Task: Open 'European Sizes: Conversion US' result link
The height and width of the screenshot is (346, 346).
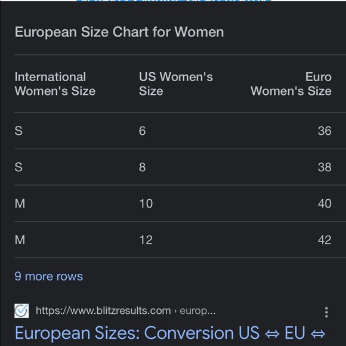Action: 170,333
